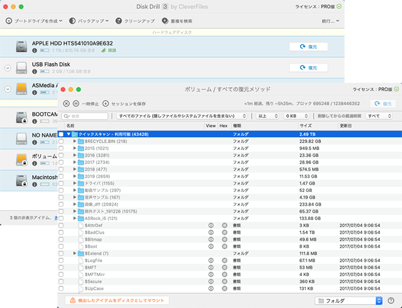Click info icon under USB Flash Disk
Screen dimensions: 402x308
[x=34, y=72]
